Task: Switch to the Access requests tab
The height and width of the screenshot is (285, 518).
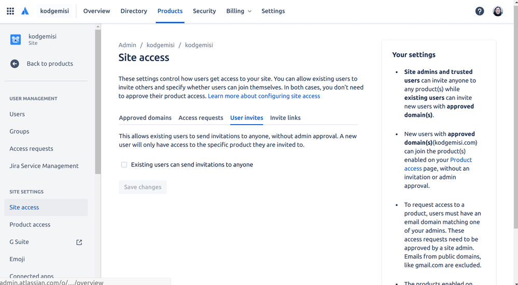Action: [x=201, y=118]
